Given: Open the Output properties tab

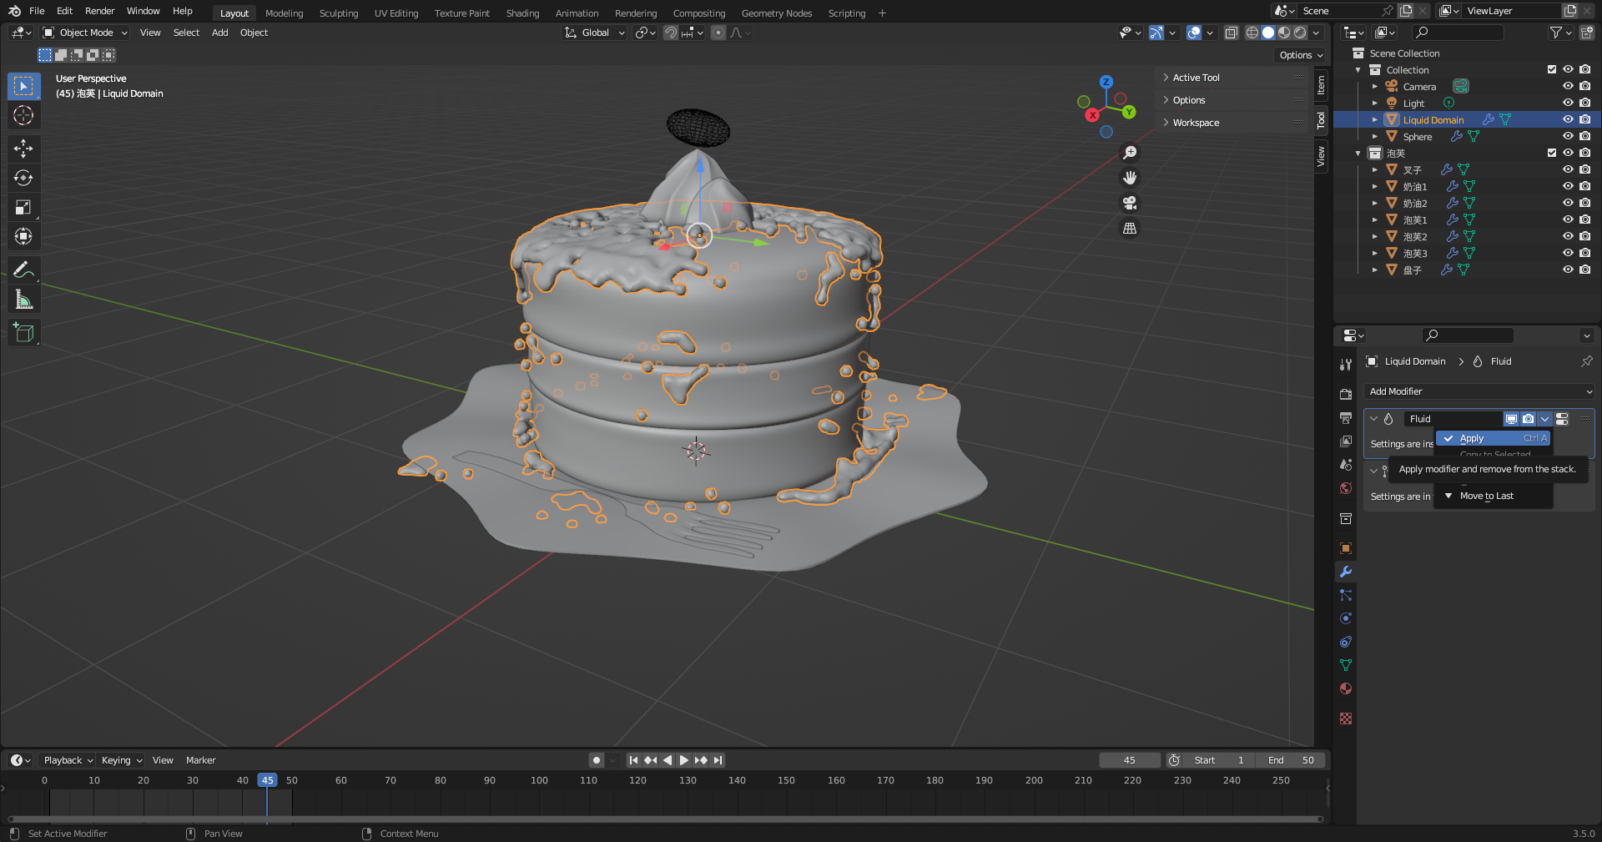Looking at the screenshot, I should (x=1345, y=417).
